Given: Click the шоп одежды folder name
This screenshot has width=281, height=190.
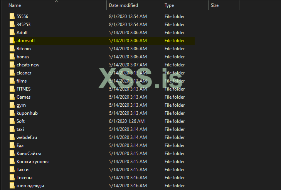Looking at the screenshot, I should (30, 186).
